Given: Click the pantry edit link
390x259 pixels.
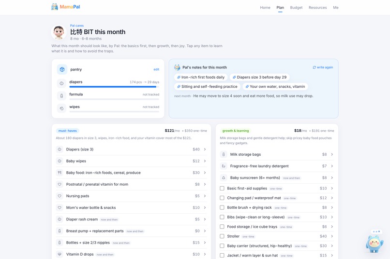Looking at the screenshot, I should (156, 69).
